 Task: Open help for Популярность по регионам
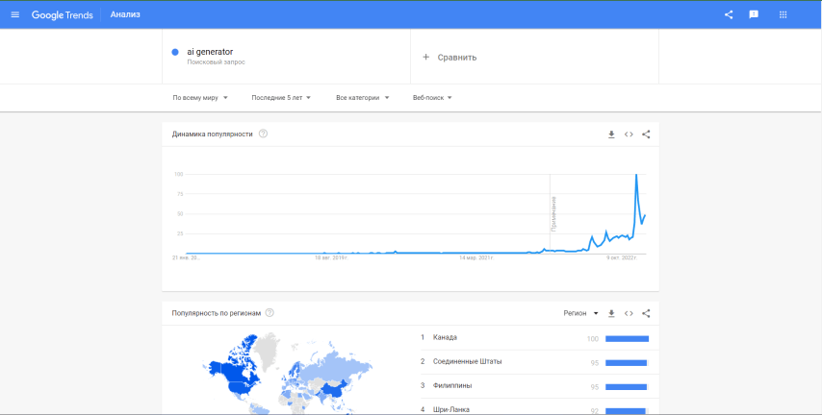point(270,312)
